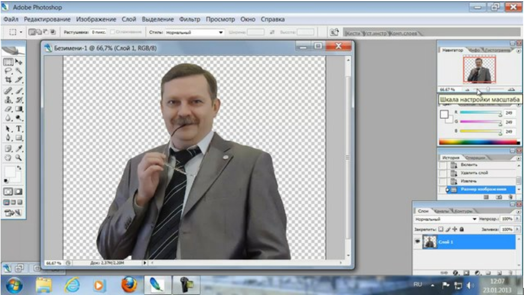Click the Navigator image thumbnail
Screen dimensions: 525x295
pyautogui.click(x=479, y=70)
